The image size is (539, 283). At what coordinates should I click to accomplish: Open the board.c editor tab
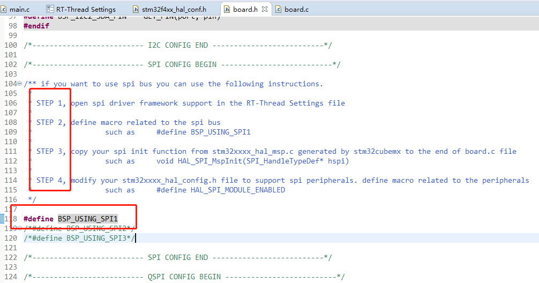click(x=296, y=9)
